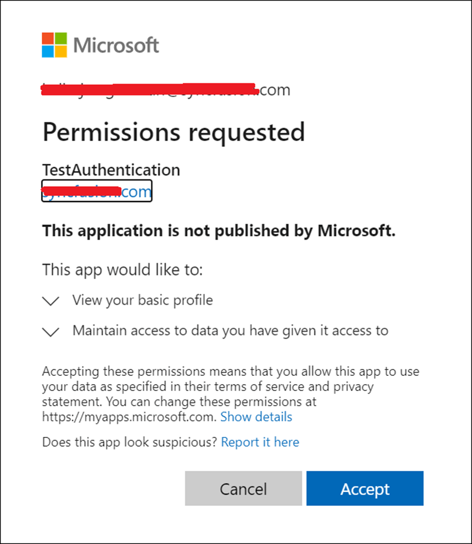Screen dimensions: 472x544
Task: Click the "terms of service and privacy" text line
Action: click(208, 387)
